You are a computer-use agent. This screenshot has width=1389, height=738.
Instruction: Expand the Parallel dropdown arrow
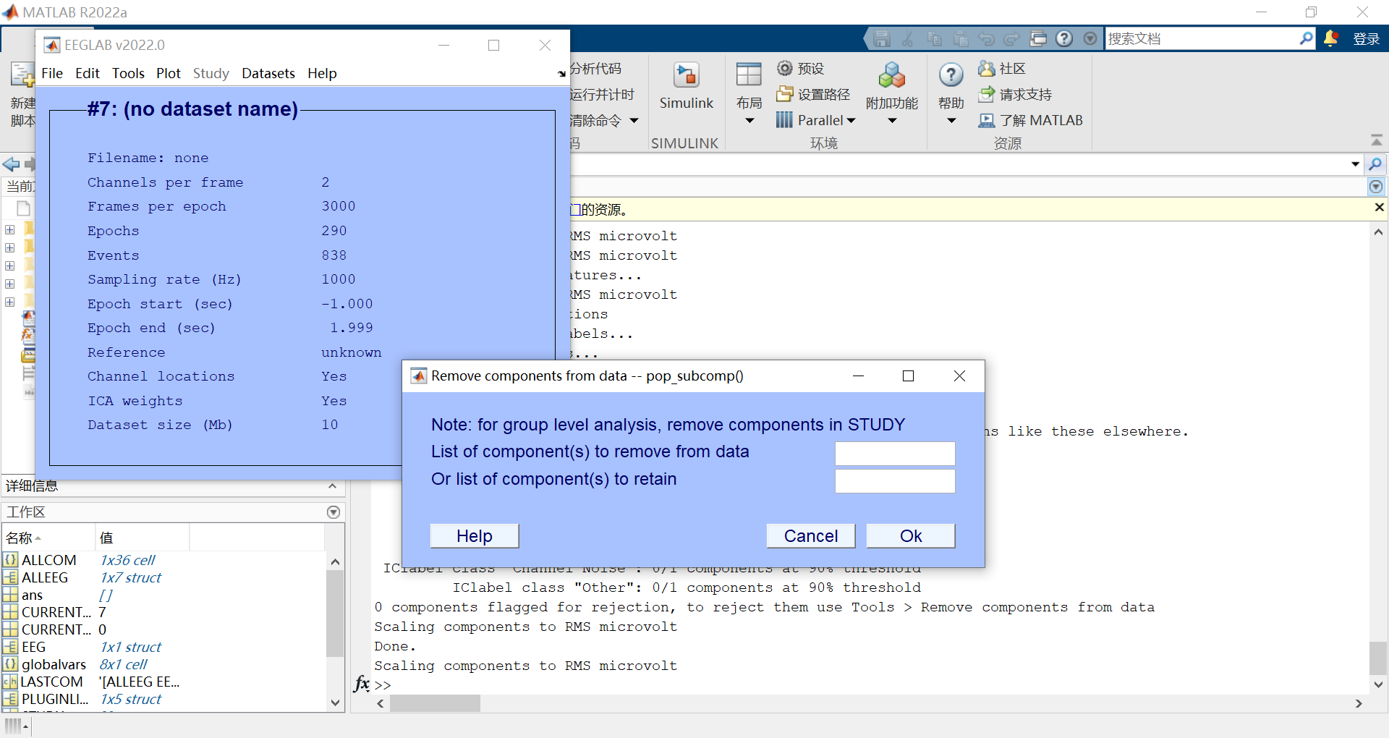pyautogui.click(x=851, y=121)
